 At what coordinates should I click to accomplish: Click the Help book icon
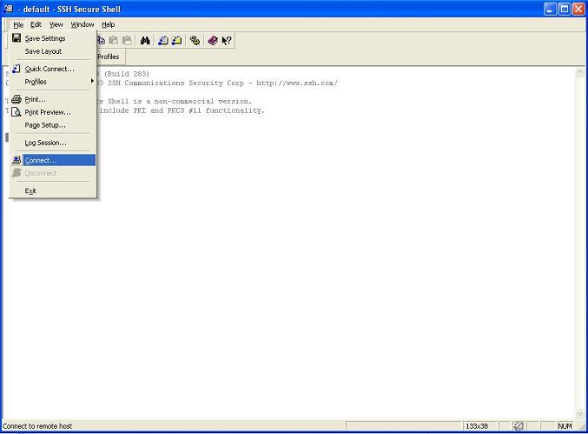(x=213, y=41)
